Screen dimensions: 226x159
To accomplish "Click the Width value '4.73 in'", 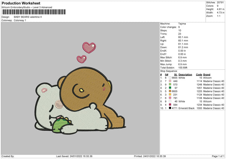I will pyautogui.click(x=220, y=13).
